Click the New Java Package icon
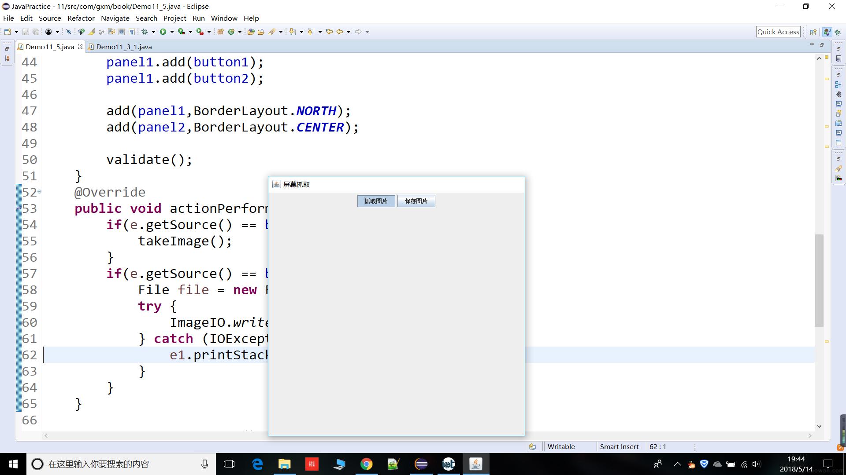This screenshot has height=475, width=846. pos(220,32)
